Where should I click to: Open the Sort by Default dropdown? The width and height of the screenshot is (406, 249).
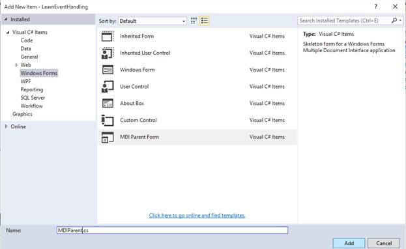pyautogui.click(x=152, y=21)
